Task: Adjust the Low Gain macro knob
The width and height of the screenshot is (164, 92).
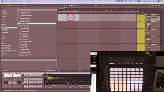Action: pos(6,85)
